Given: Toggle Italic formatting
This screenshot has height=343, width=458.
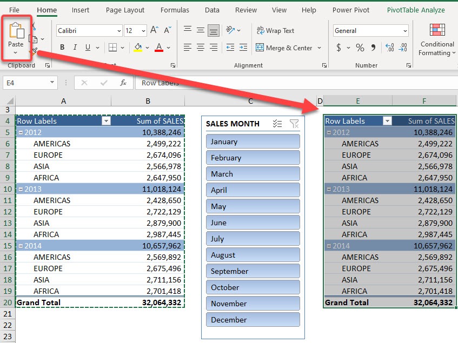Looking at the screenshot, I should coord(75,47).
